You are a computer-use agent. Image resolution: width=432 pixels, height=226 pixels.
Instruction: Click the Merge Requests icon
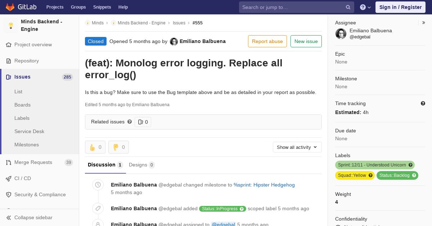coord(9,163)
